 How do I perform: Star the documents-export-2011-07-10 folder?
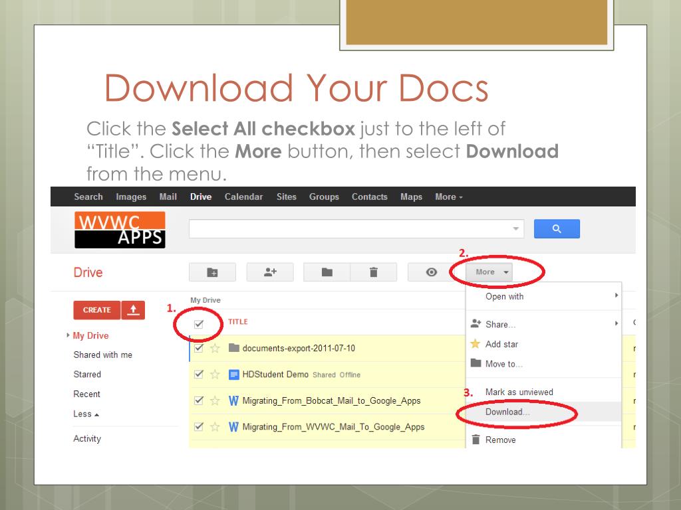[x=215, y=348]
